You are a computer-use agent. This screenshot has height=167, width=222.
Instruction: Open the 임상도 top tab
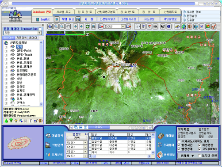pos(149,12)
